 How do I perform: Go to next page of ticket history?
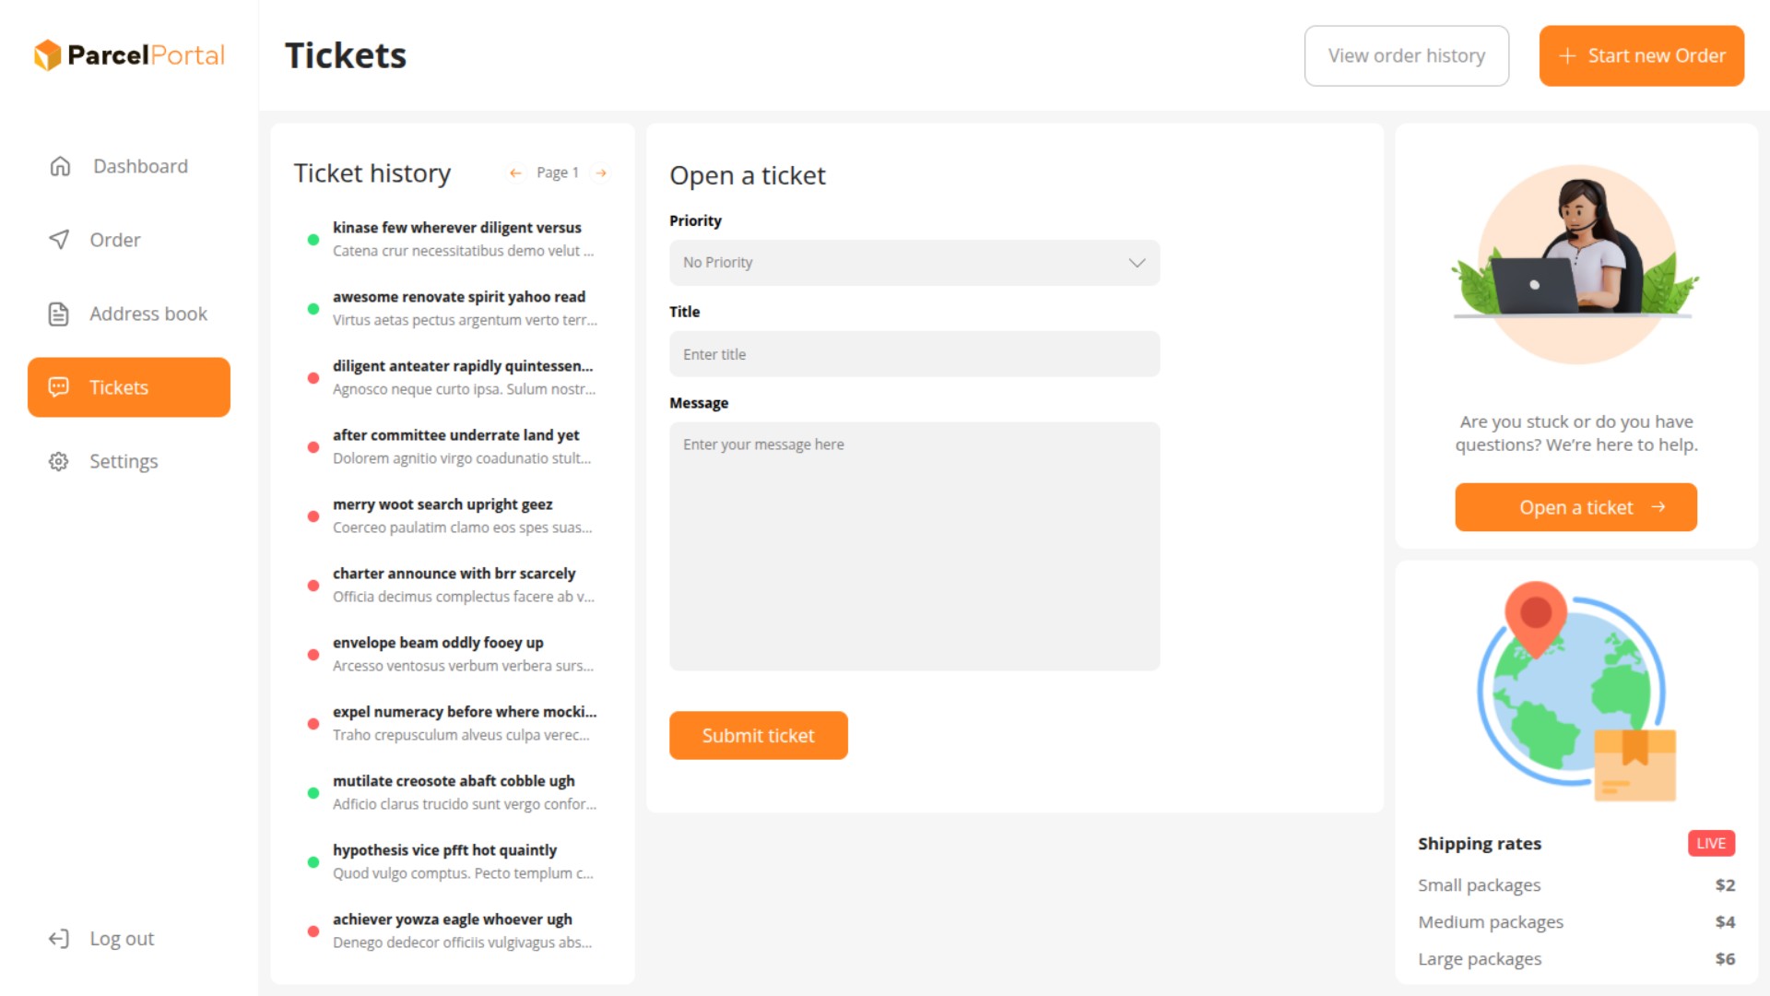point(601,172)
